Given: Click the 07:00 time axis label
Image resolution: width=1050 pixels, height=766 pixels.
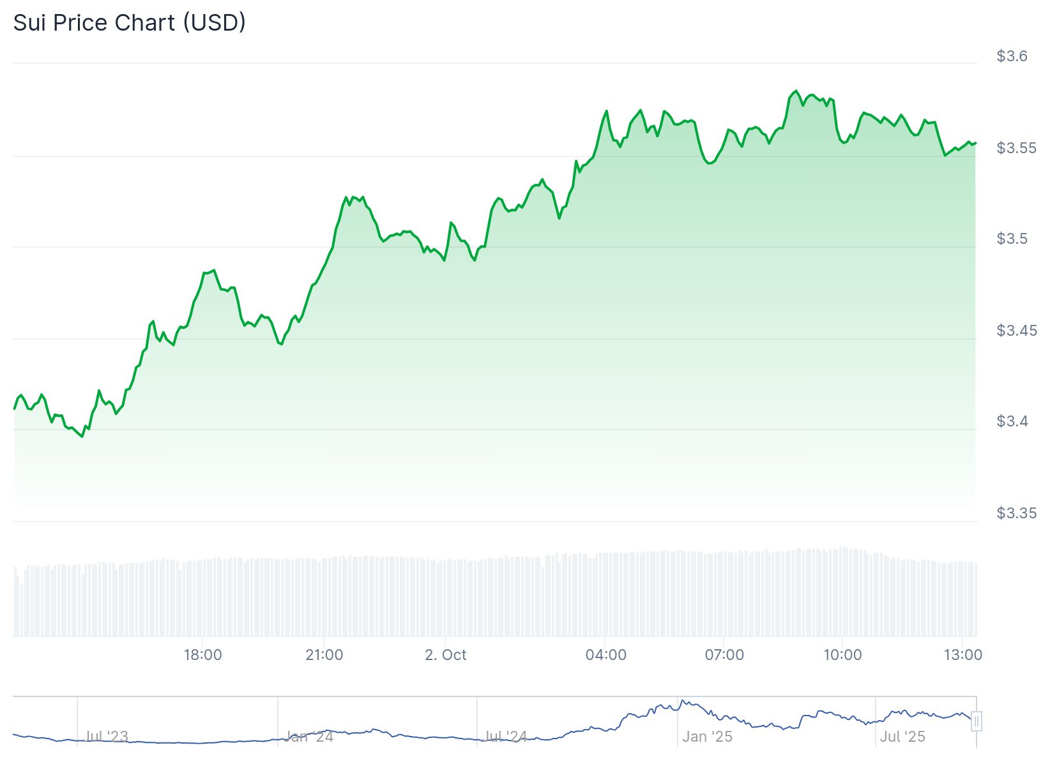Looking at the screenshot, I should [724, 655].
